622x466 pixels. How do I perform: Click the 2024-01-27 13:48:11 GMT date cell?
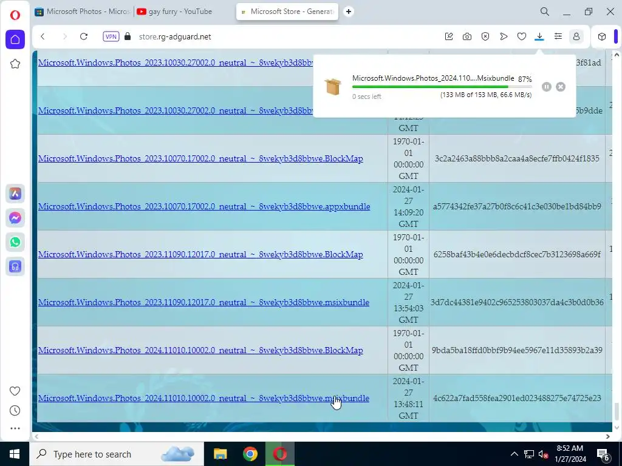click(408, 398)
